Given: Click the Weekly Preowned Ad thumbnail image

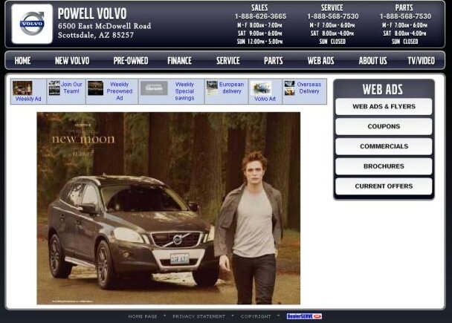Looking at the screenshot, I should [x=95, y=88].
